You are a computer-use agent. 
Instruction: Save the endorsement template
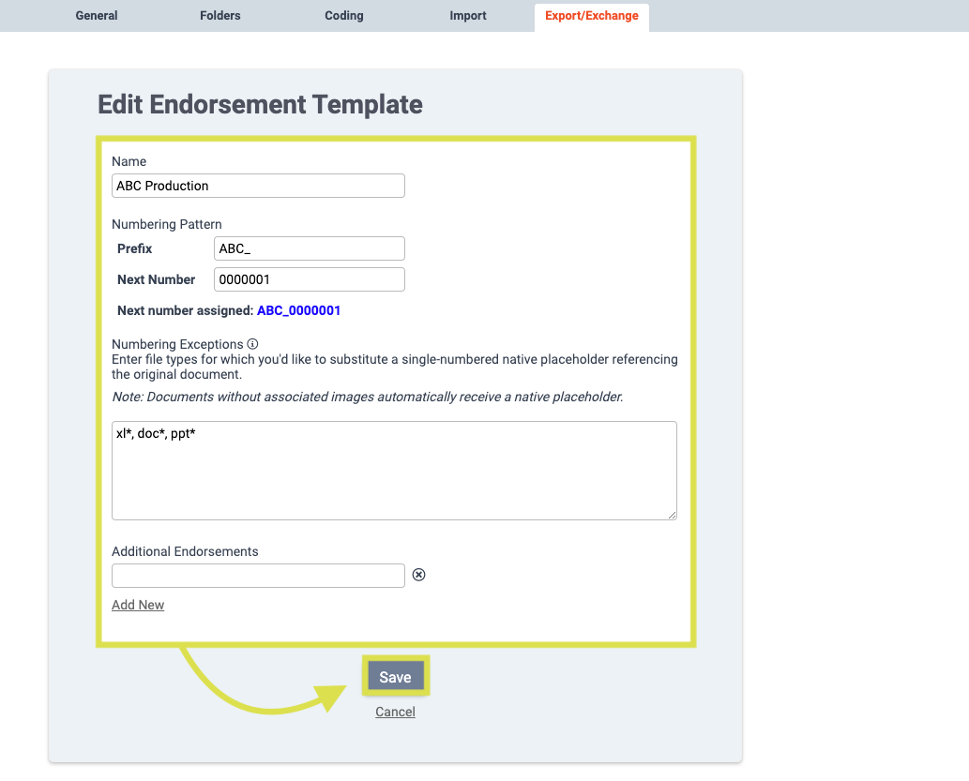coord(396,677)
